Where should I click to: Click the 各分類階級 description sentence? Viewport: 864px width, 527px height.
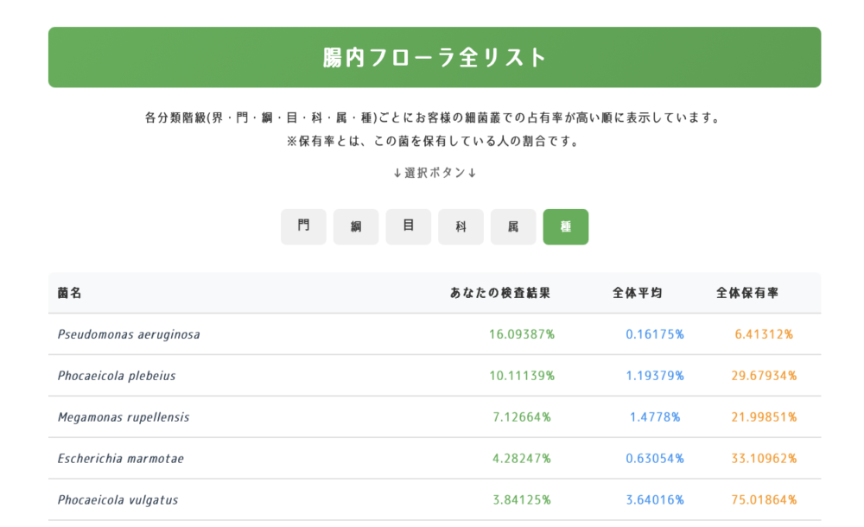435,118
